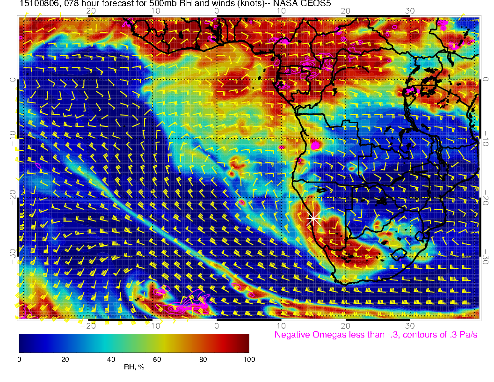Click the small magenta contour offshore near 20°S
The image size is (494, 382).
pos(242,202)
